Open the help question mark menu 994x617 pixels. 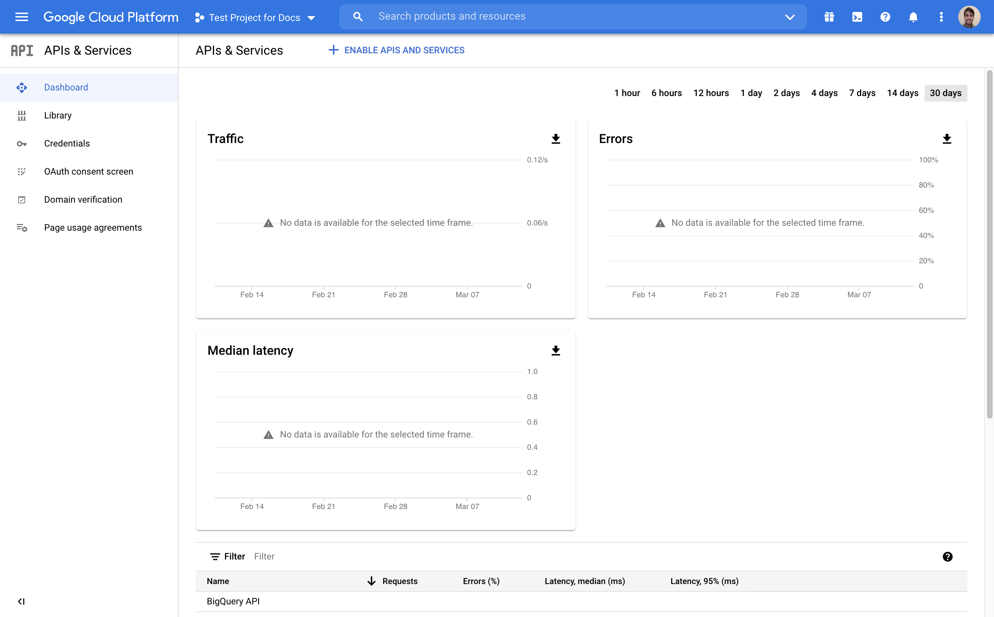click(885, 17)
